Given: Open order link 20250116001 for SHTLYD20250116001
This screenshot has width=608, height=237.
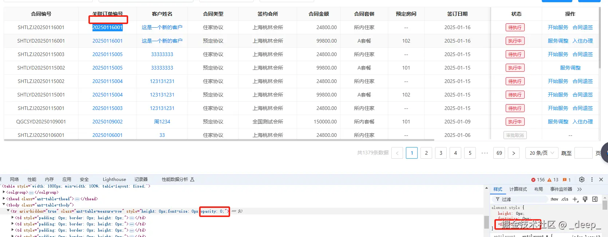Looking at the screenshot, I should [x=107, y=41].
